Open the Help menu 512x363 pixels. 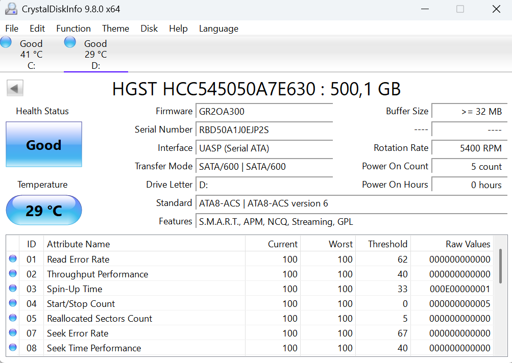pyautogui.click(x=178, y=29)
